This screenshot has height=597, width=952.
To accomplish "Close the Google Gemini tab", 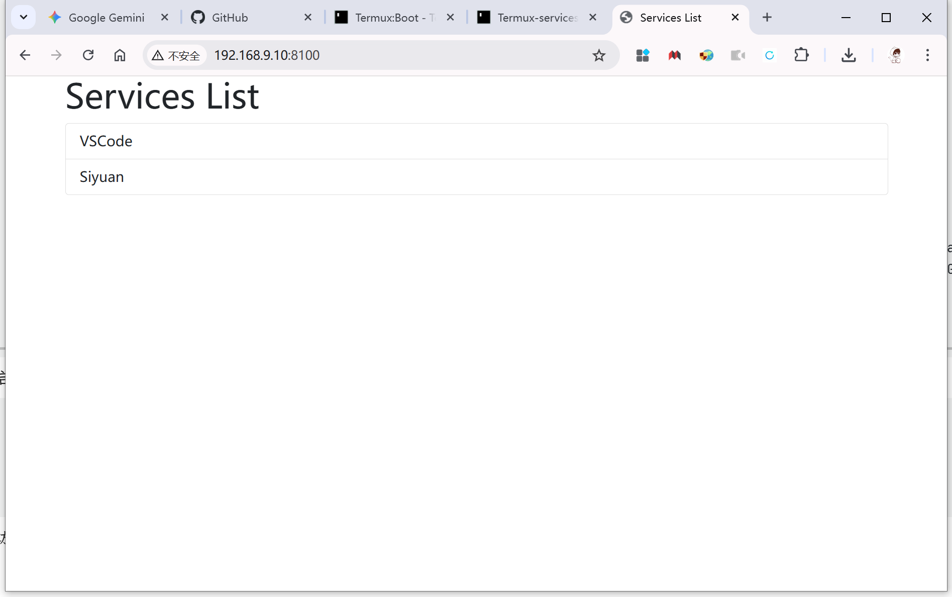I will click(164, 18).
